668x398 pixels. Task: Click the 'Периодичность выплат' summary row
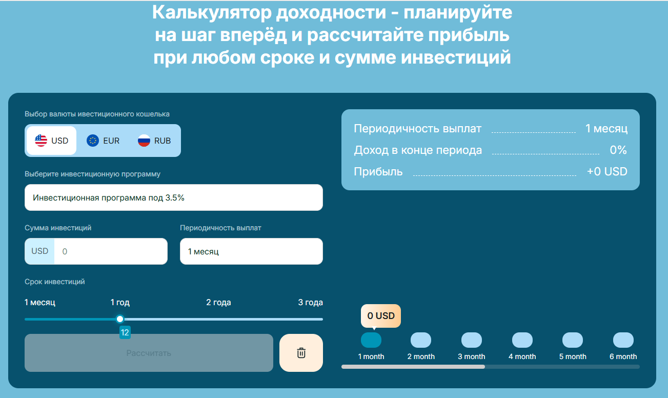click(491, 128)
